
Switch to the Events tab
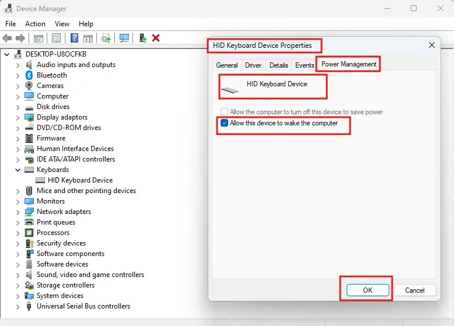point(304,65)
